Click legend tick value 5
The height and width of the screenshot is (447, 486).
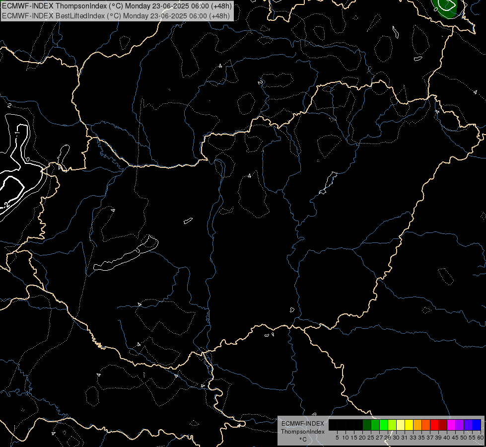tap(337, 438)
